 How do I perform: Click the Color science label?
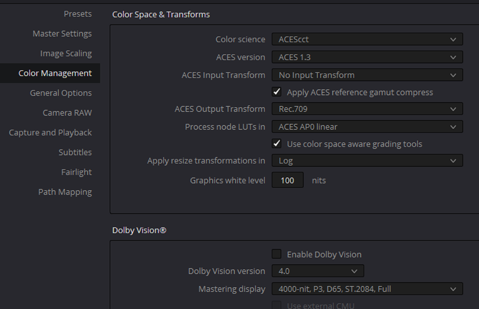240,39
